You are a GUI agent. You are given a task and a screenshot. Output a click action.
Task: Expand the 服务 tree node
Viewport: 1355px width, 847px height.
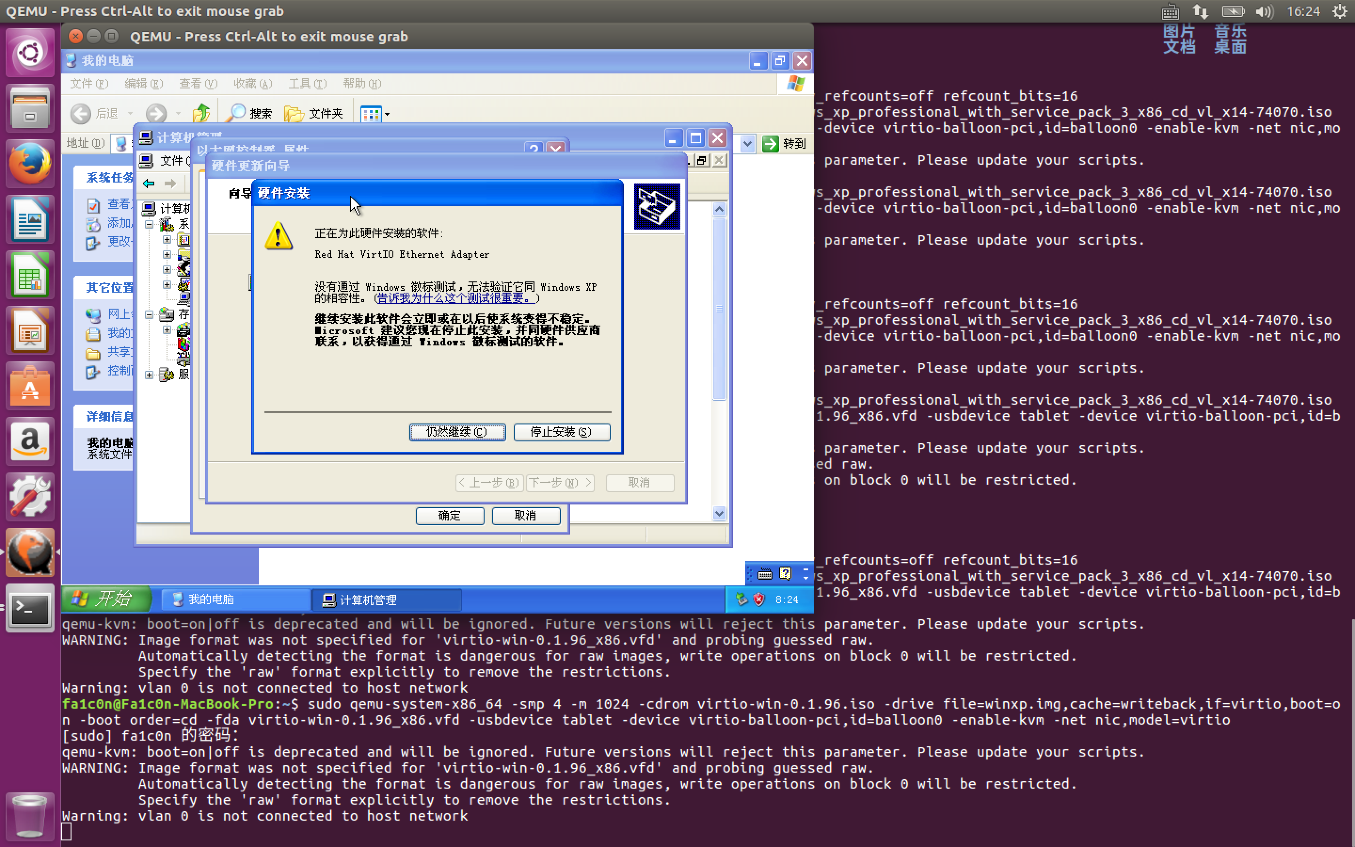click(x=149, y=375)
